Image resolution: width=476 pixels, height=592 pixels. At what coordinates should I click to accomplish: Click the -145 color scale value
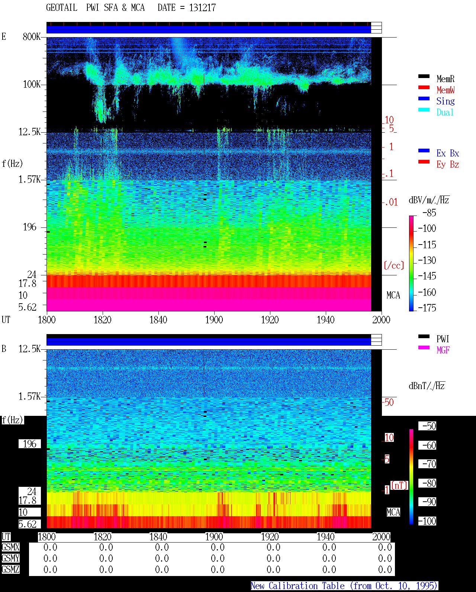point(427,276)
